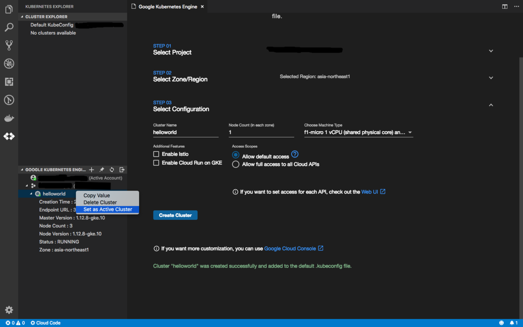Expand the Select Zone/Region step
523x327 pixels.
(x=491, y=77)
